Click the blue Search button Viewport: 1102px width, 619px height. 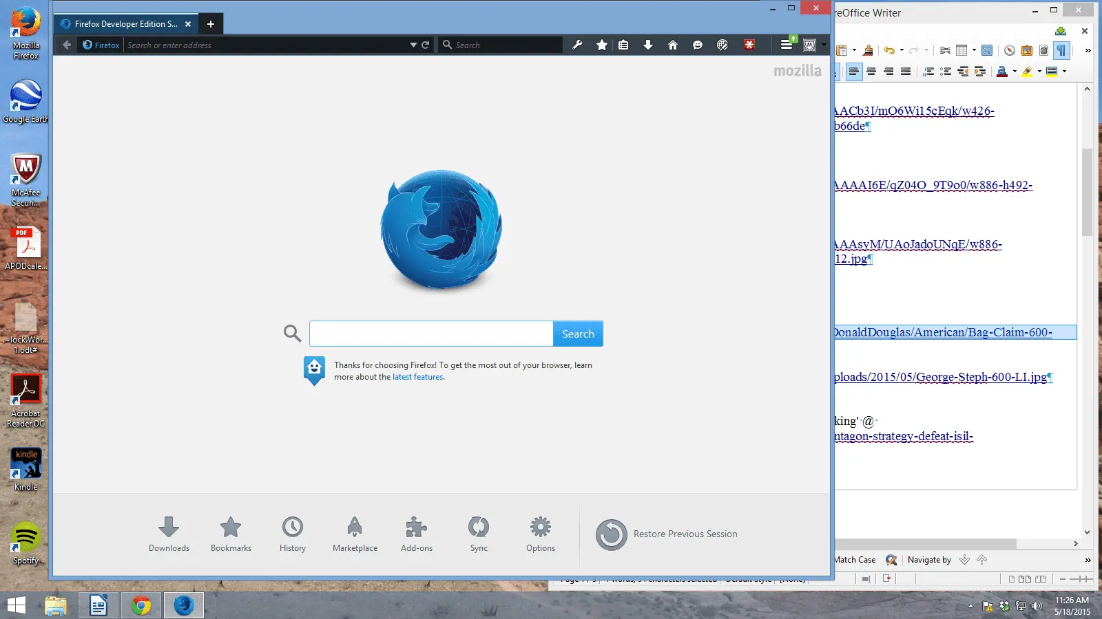pyautogui.click(x=578, y=334)
